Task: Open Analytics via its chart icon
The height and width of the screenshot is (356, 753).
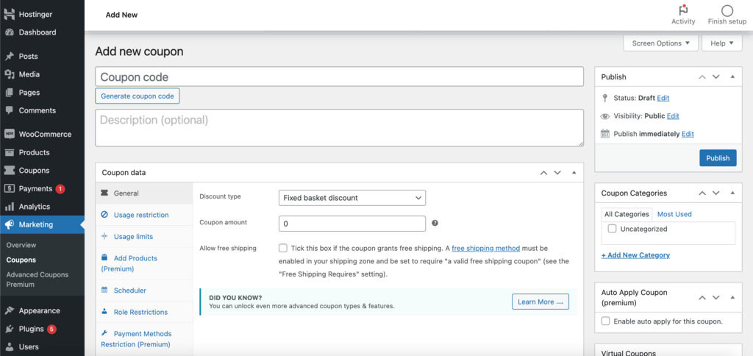Action: [9, 207]
